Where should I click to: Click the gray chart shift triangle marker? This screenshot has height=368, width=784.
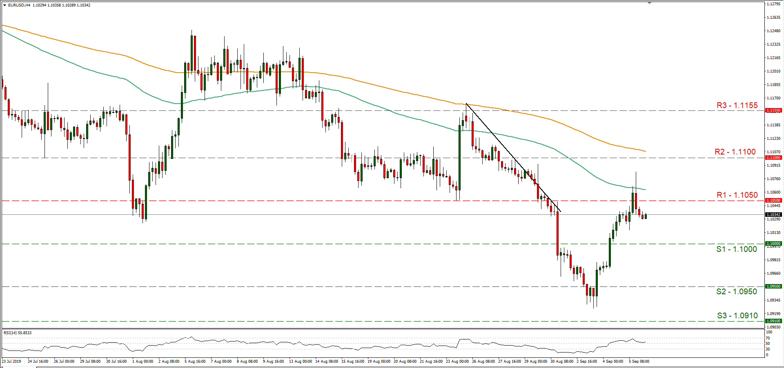point(649,3)
